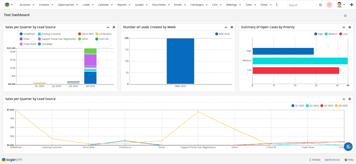The image size is (356, 164).
Task: Open the Help footer link
Action: click(x=349, y=160)
